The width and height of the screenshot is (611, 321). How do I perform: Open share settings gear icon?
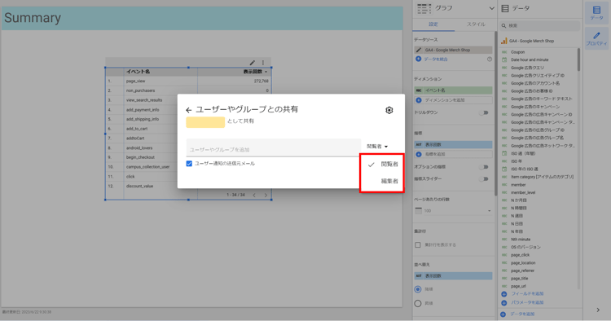tap(389, 110)
